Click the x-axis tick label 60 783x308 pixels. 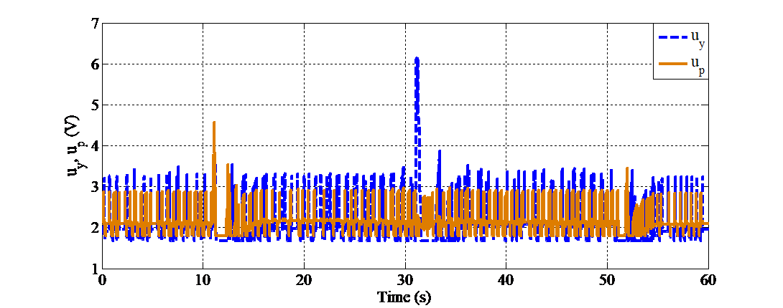[708, 278]
